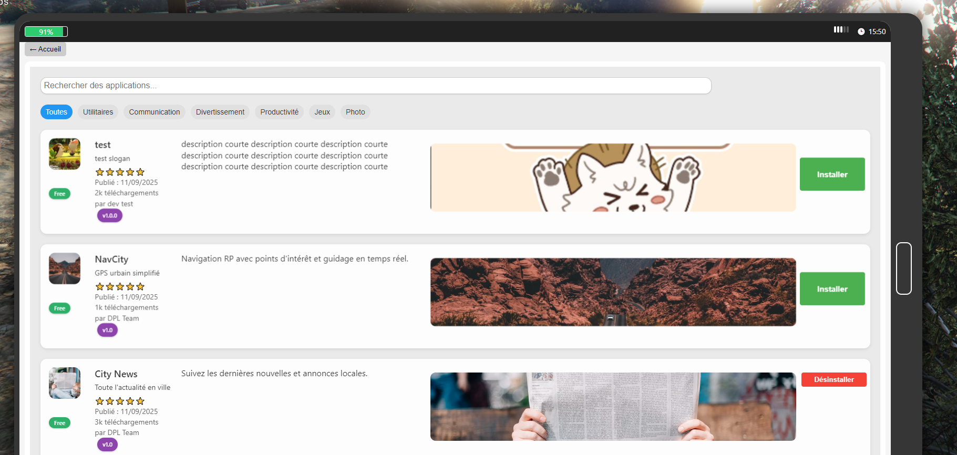The image size is (957, 455).
Task: Go back using the Accueil button
Action: click(x=46, y=49)
